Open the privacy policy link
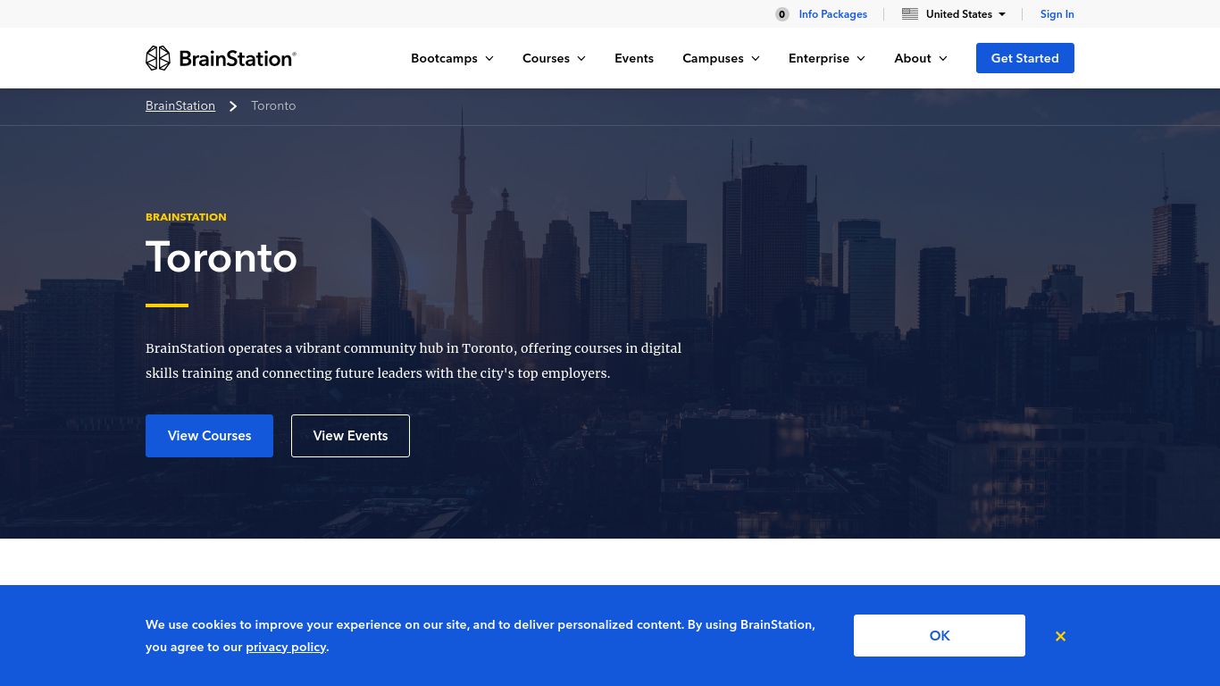The width and height of the screenshot is (1220, 686). coord(286,647)
